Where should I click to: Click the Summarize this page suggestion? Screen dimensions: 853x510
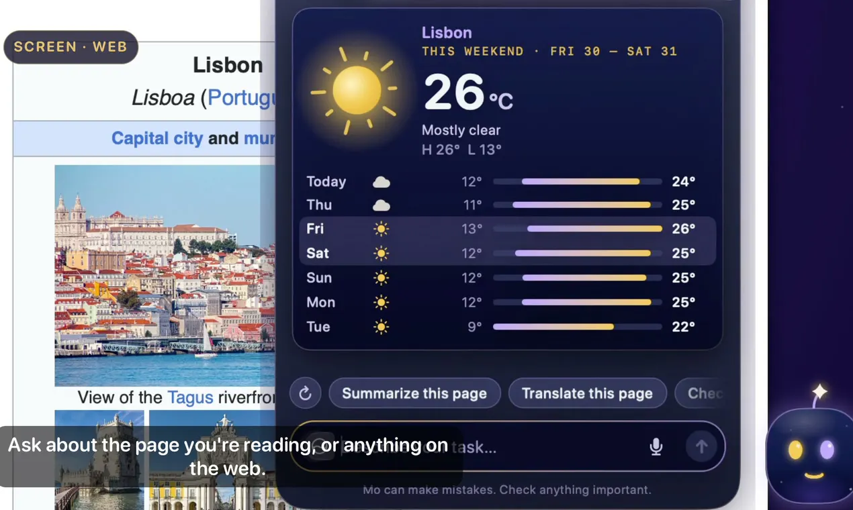click(x=414, y=393)
